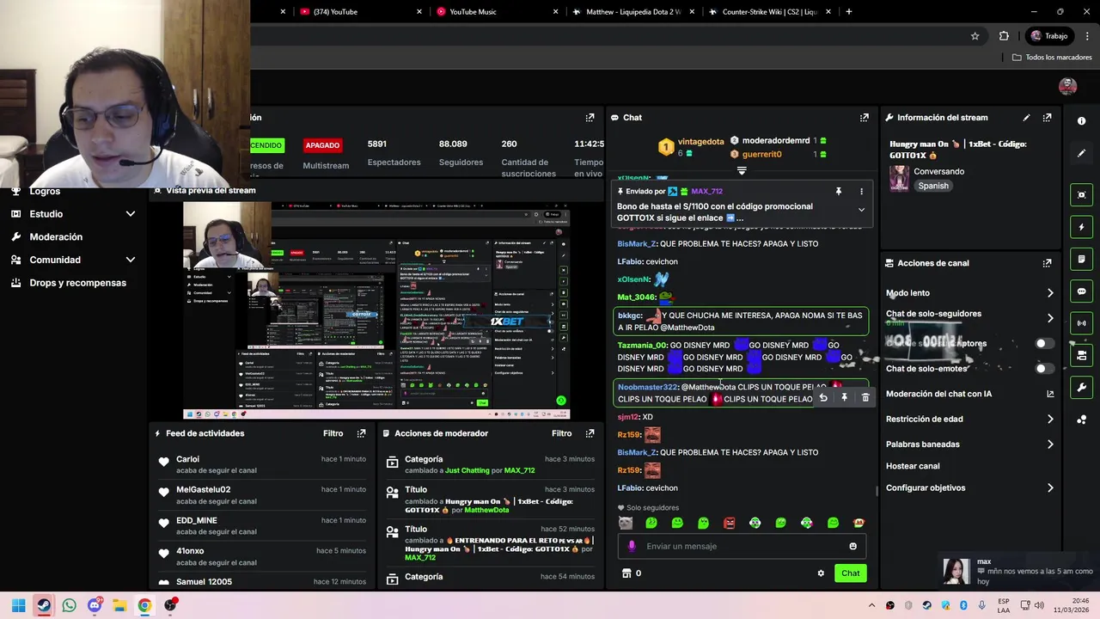Open the pinned message three-dot menu
Image resolution: width=1100 pixels, height=619 pixels.
coord(861,192)
